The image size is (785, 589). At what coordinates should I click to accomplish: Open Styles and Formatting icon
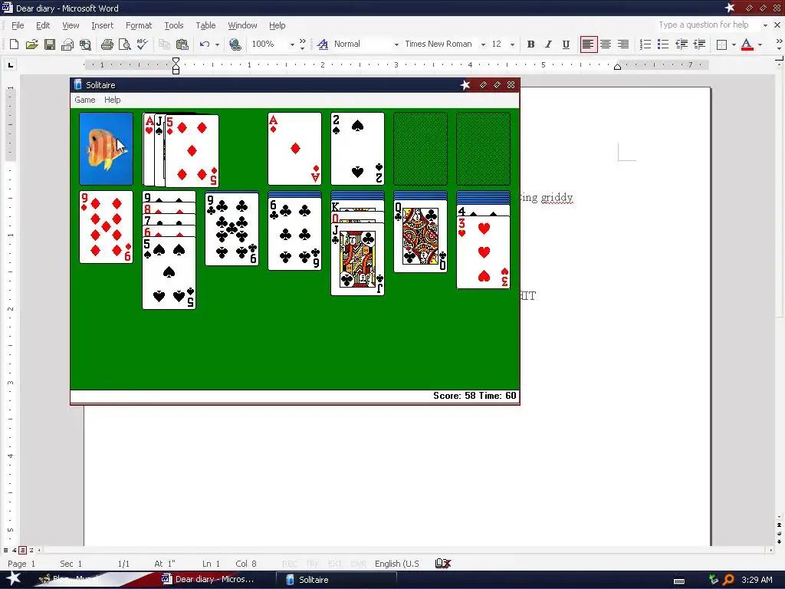pyautogui.click(x=323, y=44)
